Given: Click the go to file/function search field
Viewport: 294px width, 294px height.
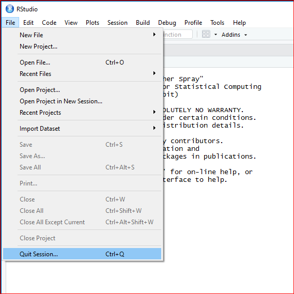Looking at the screenshot, I should tap(177, 35).
